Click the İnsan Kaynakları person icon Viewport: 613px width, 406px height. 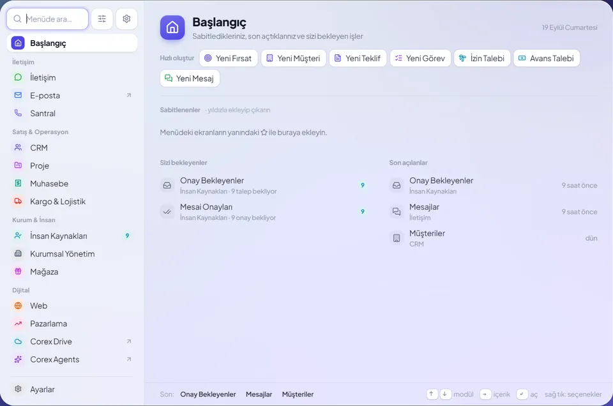coord(18,236)
